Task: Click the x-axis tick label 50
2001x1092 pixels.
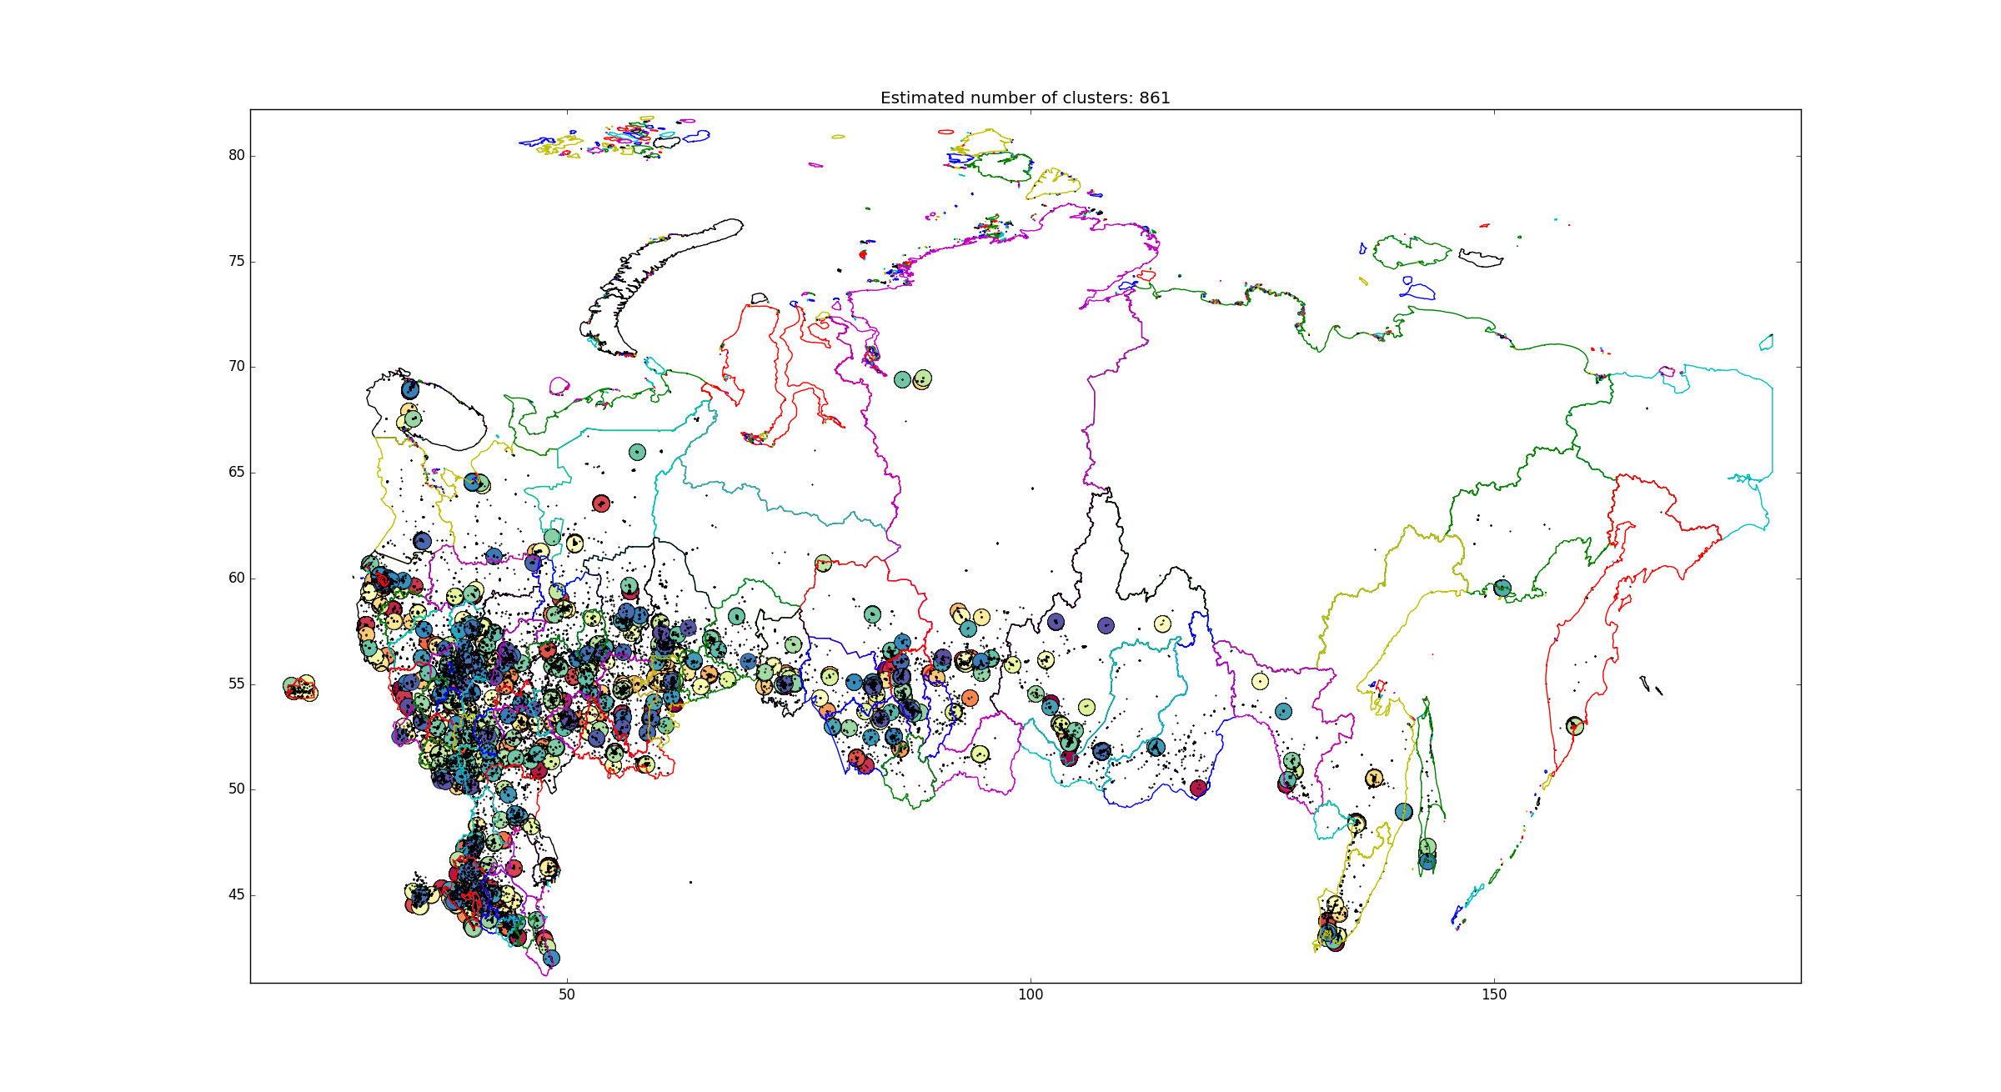Action: (x=567, y=994)
